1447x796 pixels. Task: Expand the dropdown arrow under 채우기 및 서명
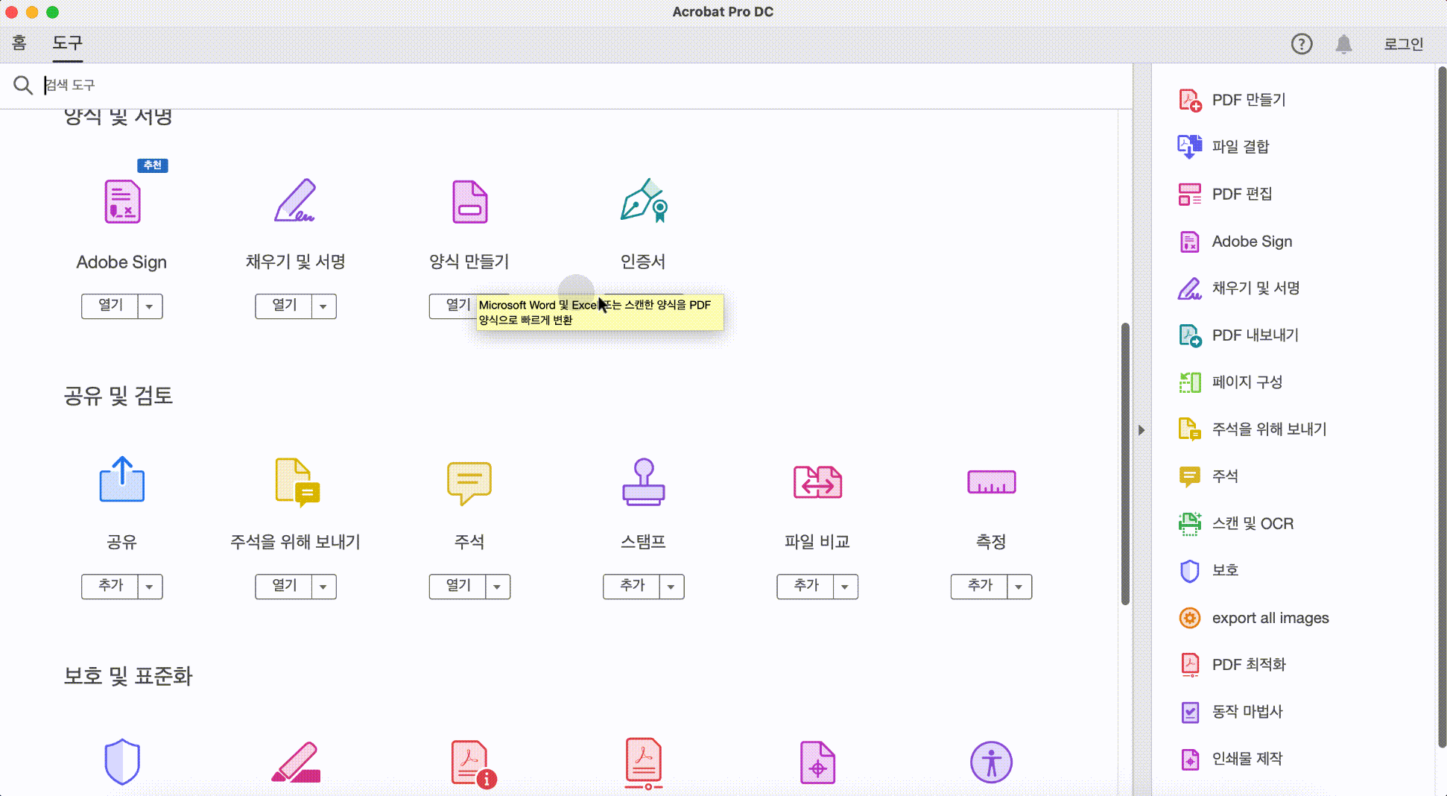tap(323, 306)
